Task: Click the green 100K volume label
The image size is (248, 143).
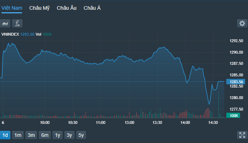Action: pos(233,116)
